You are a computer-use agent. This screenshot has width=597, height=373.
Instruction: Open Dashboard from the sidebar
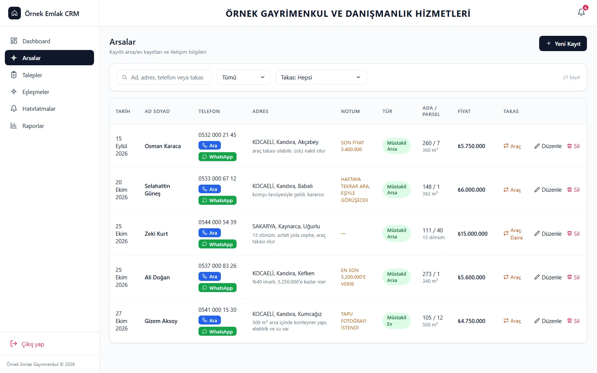pyautogui.click(x=49, y=41)
